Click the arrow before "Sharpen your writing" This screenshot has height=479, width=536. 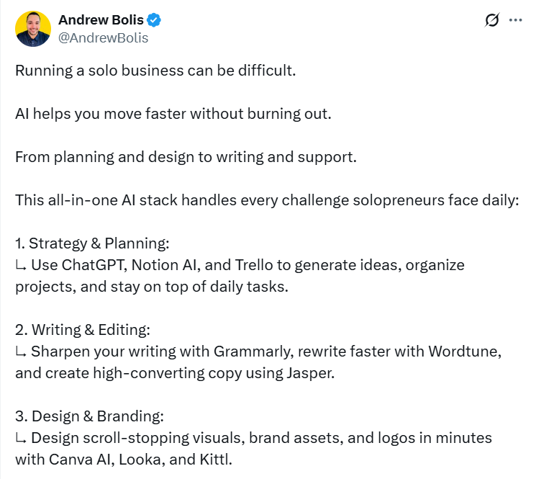point(21,352)
